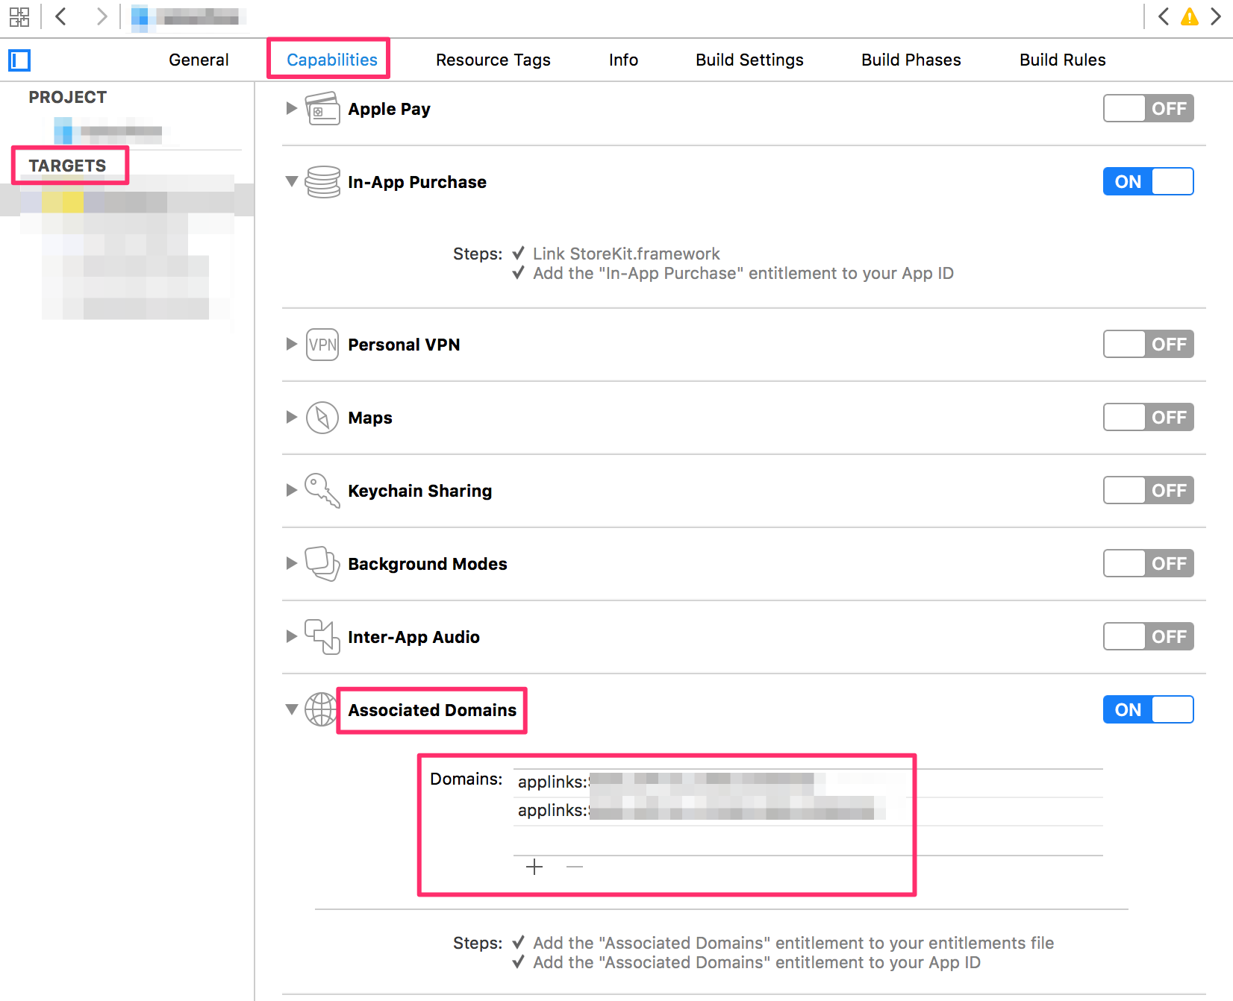This screenshot has width=1233, height=1001.
Task: Click the Associated Domains label
Action: [x=432, y=710]
